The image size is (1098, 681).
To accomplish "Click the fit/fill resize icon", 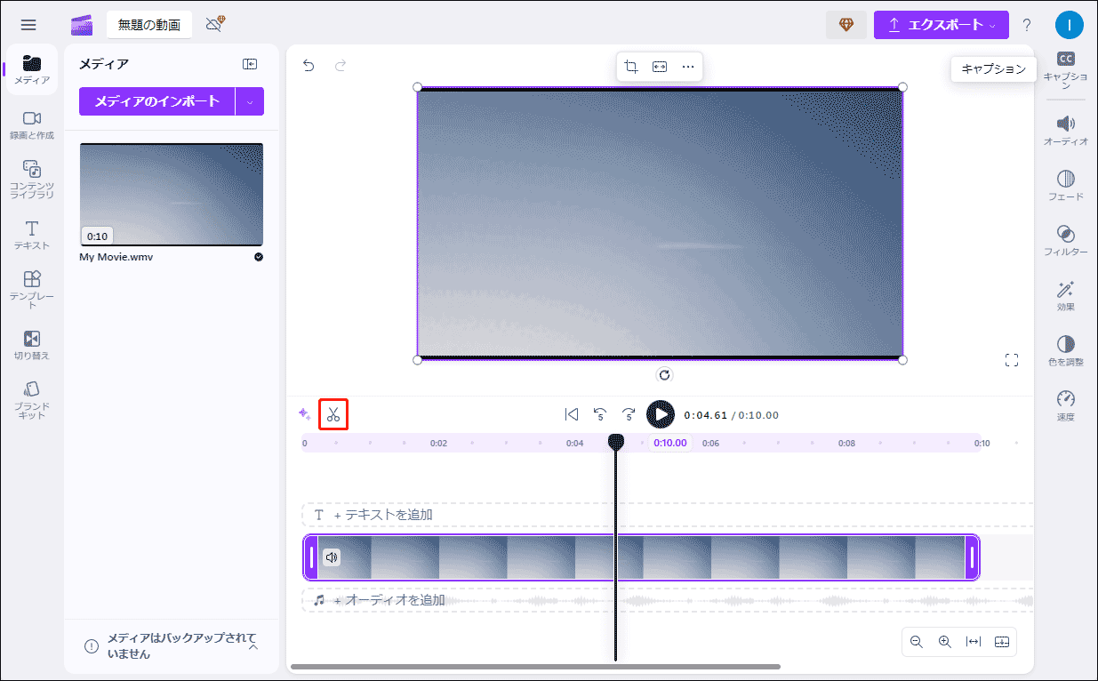I will click(660, 67).
